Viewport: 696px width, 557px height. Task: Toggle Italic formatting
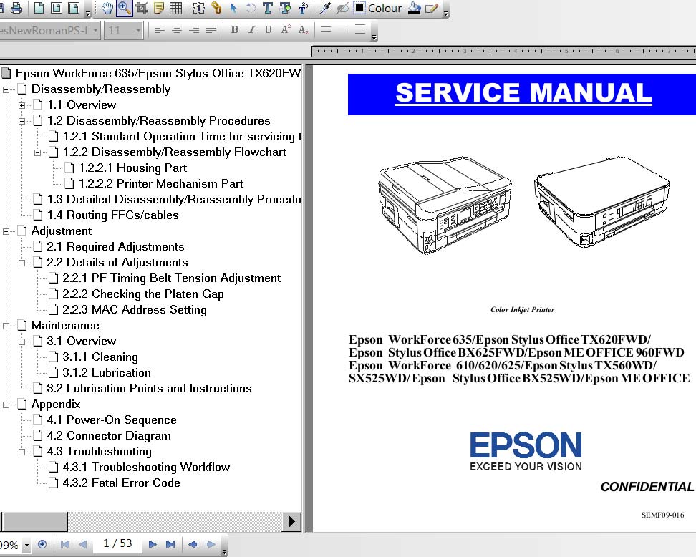[251, 30]
